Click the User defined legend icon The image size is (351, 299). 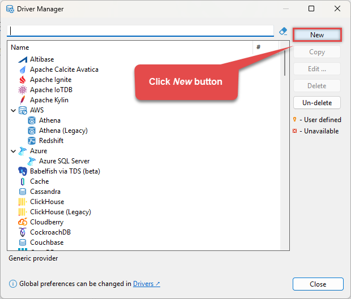click(x=294, y=120)
